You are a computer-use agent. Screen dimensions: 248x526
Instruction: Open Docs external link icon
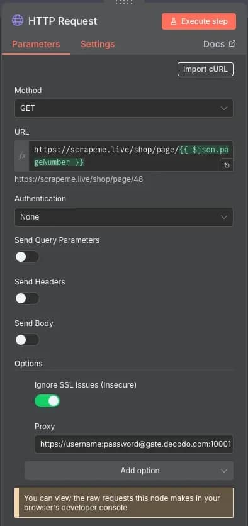coord(232,43)
